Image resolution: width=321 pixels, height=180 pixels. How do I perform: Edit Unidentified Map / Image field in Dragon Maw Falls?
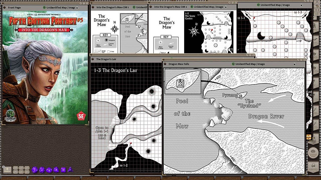[250, 64]
